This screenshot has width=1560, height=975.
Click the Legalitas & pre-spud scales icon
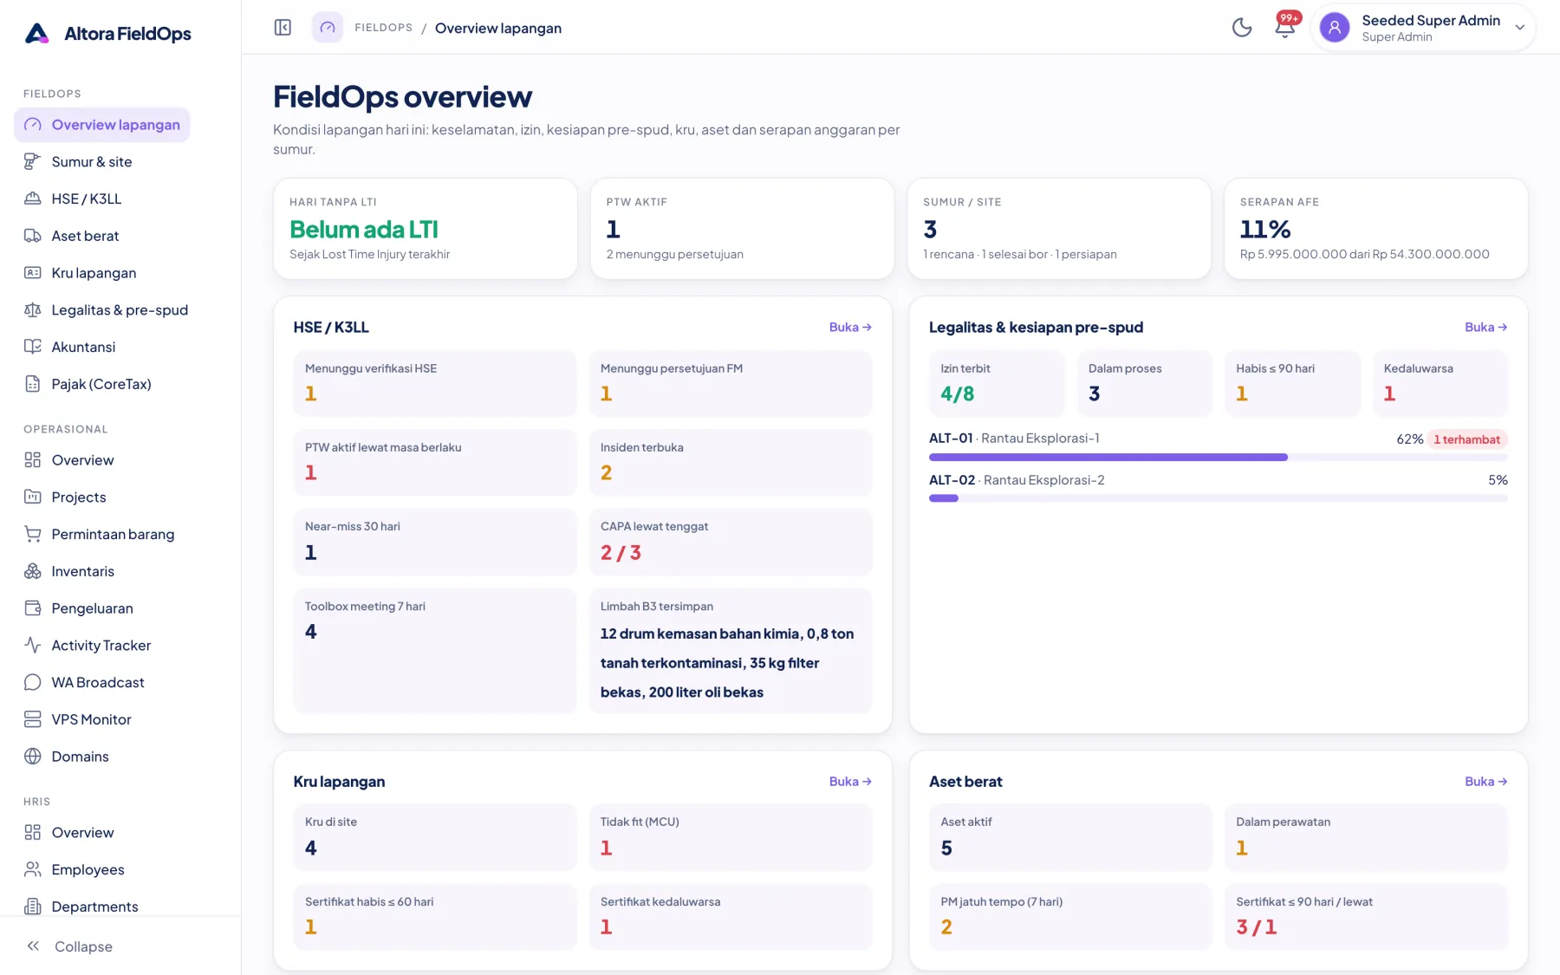coord(33,310)
